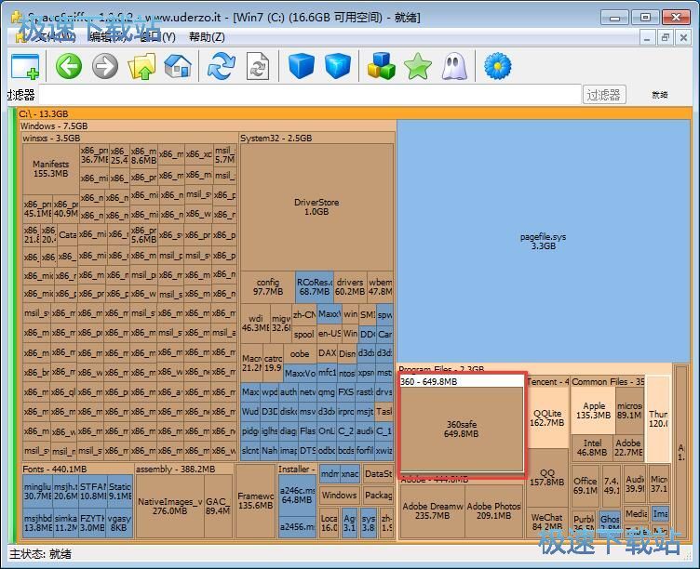The width and height of the screenshot is (700, 569).
Task: Select the Framework 135.6MB block
Action: click(255, 501)
